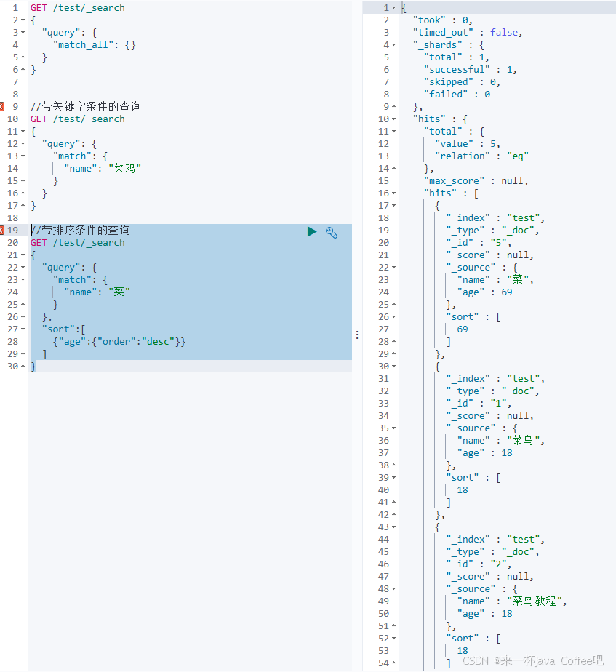Click the "took" : 0 line in the response
This screenshot has width=616, height=672.
pos(443,20)
